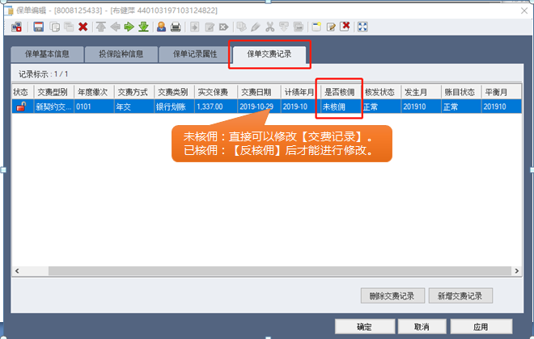The height and width of the screenshot is (339, 534).
Task: Click the 取消 button
Action: [421, 327]
